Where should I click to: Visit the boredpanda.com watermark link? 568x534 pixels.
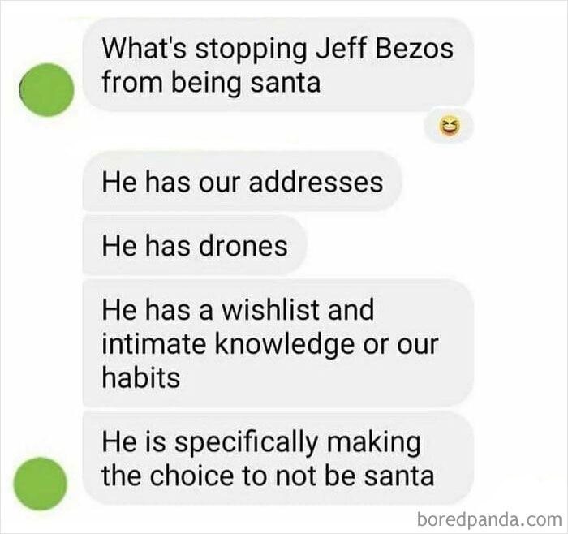click(489, 519)
